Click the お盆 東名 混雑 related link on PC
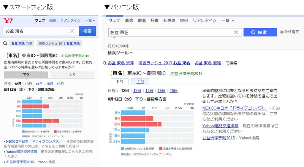The image size is (304, 167). [x=207, y=63]
